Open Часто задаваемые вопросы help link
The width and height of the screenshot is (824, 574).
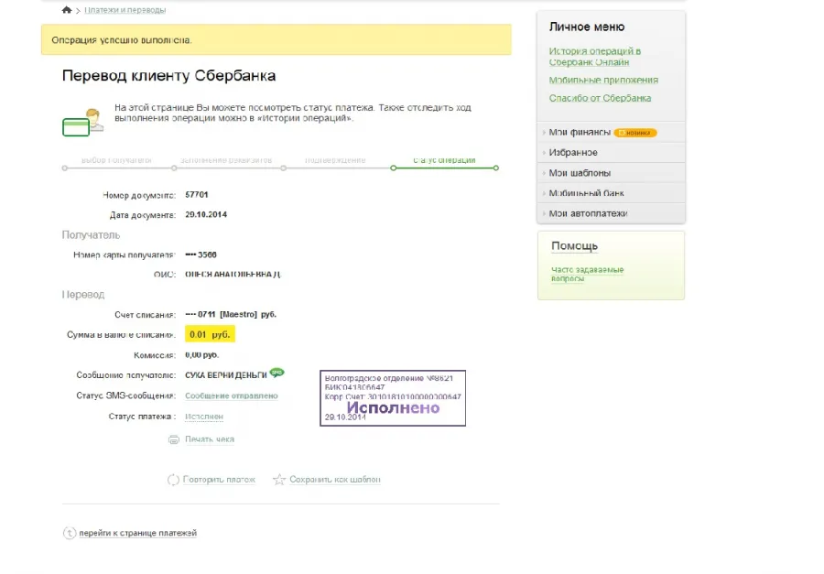click(x=588, y=274)
